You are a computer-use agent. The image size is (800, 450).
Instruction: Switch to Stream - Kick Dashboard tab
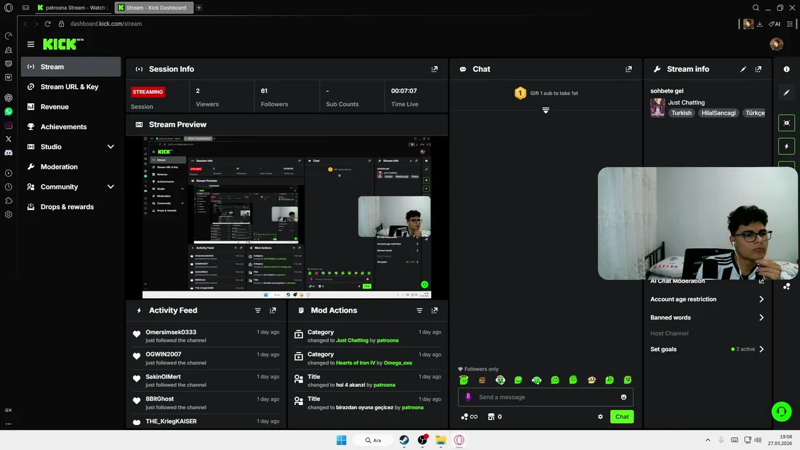coord(154,7)
